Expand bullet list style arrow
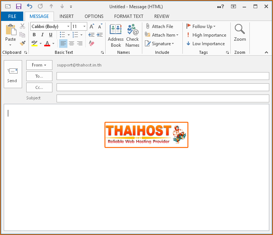The image size is (273, 235). pyautogui.click(x=69, y=35)
